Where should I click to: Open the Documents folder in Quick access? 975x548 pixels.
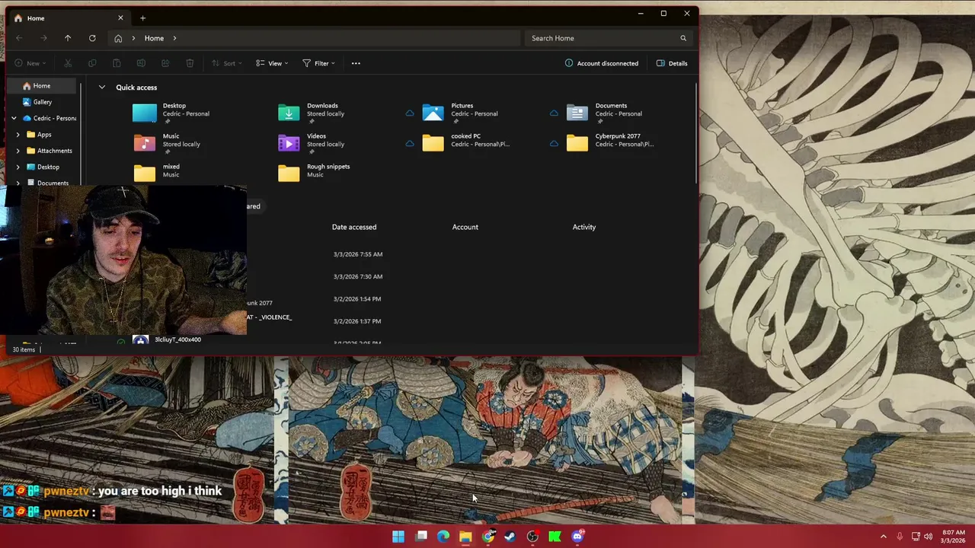coord(605,113)
